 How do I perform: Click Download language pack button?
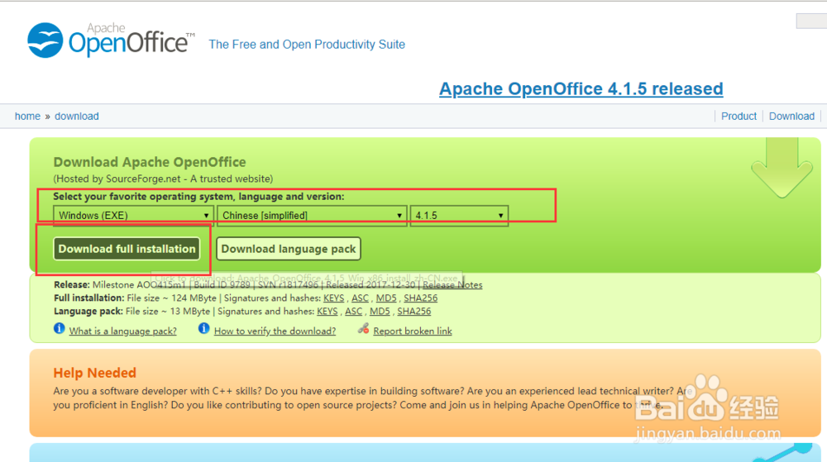pyautogui.click(x=289, y=249)
